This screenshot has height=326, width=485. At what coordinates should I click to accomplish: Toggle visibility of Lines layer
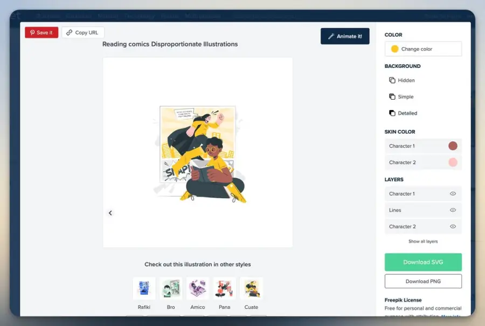453,210
